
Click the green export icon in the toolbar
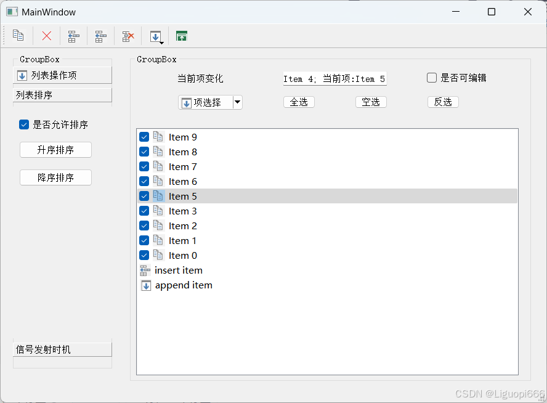point(181,36)
